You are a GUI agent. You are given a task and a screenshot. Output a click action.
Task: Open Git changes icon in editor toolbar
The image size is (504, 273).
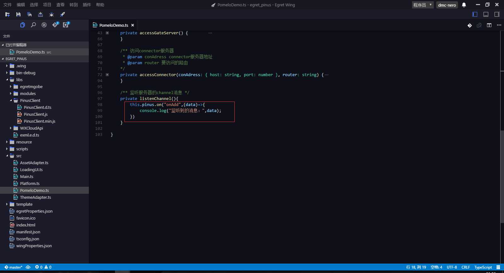pyautogui.click(x=470, y=25)
